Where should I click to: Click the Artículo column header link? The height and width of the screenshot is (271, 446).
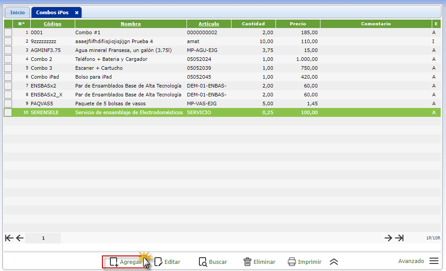tap(209, 24)
